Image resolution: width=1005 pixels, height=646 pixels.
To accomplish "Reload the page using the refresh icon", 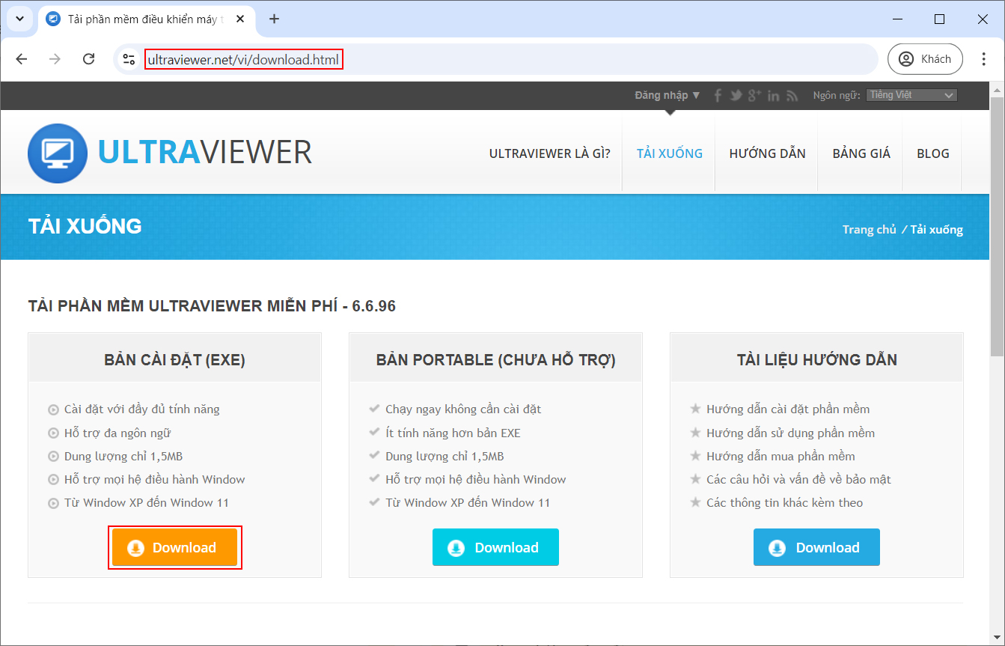I will point(89,58).
